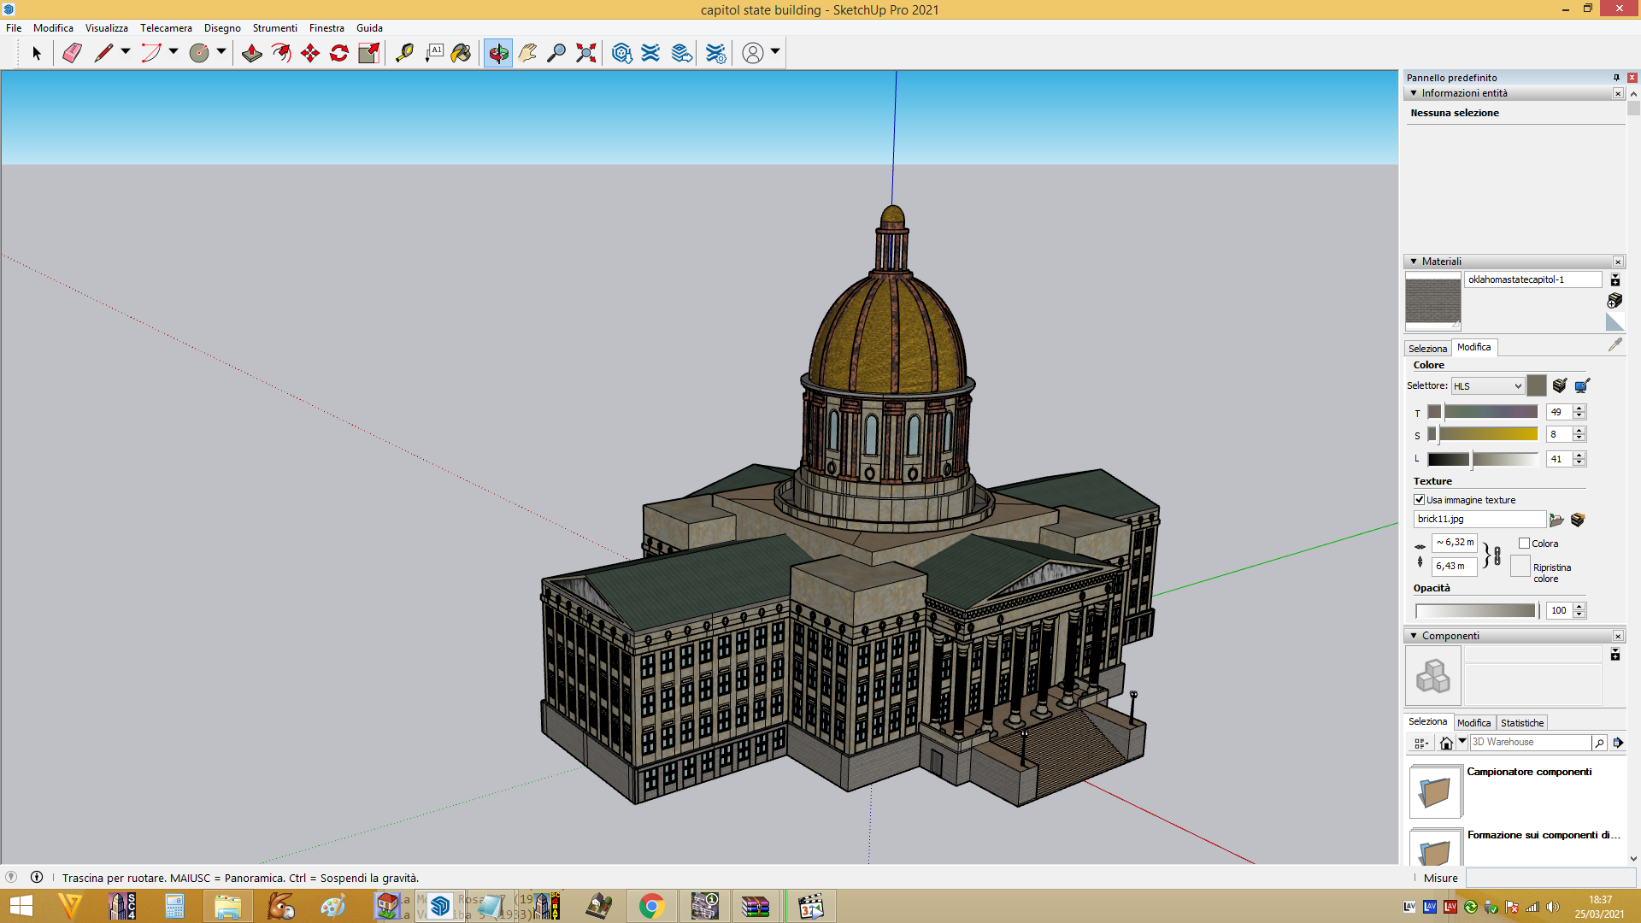Pick the Tape Measure tool

[x=404, y=53]
